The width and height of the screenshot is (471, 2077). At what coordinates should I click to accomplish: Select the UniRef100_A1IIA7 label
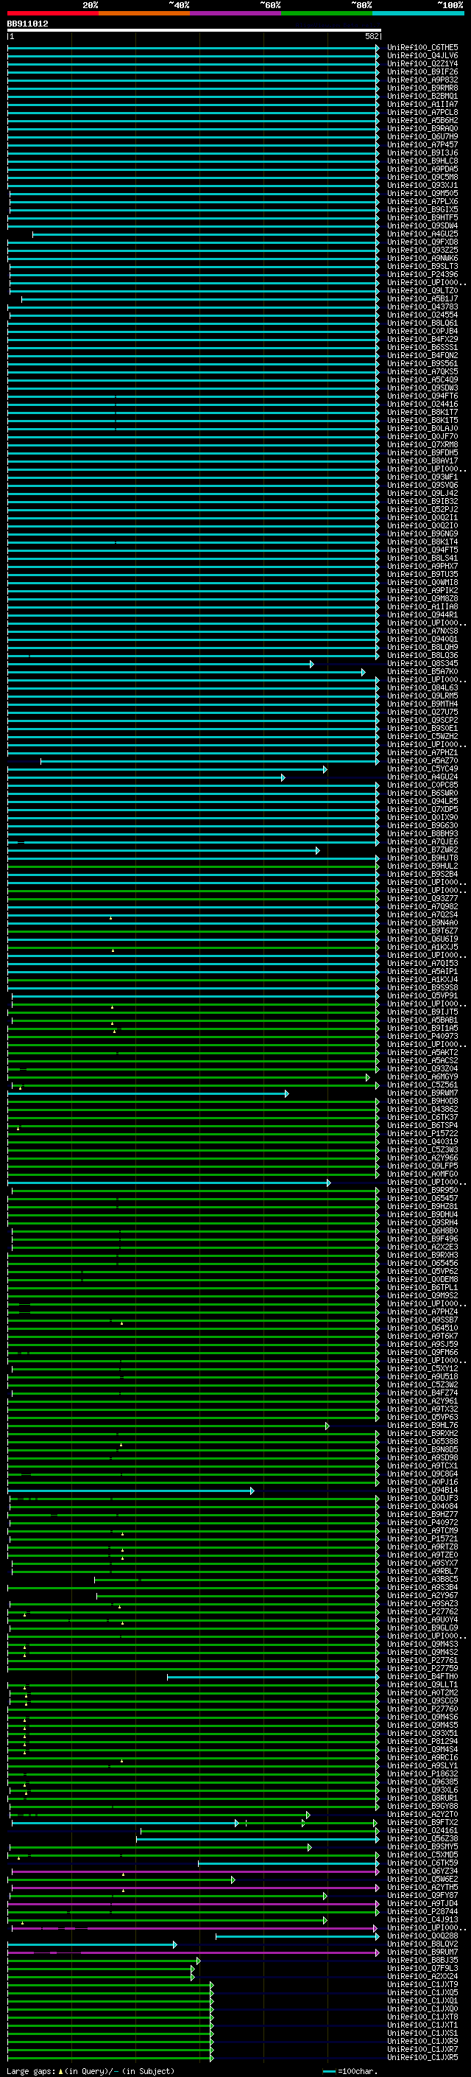pyautogui.click(x=422, y=104)
